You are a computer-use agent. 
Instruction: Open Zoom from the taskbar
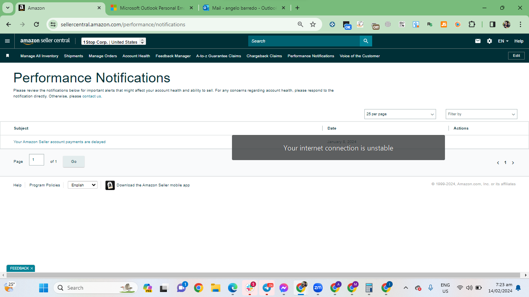click(x=318, y=288)
